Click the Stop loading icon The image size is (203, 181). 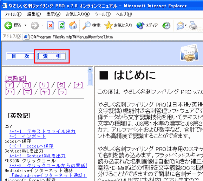[x=51, y=25]
